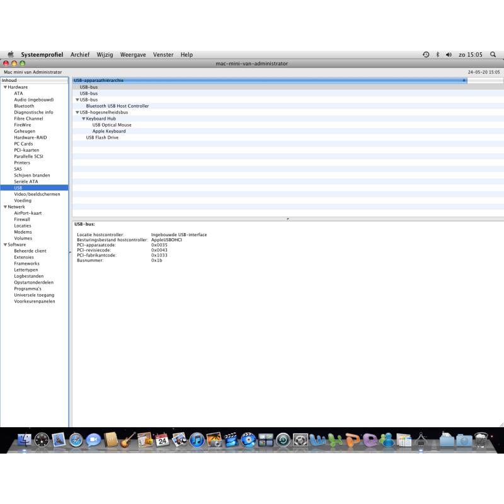Viewport: 504px width, 504px height.
Task: Select FireWire in the sidebar
Action: 23,125
